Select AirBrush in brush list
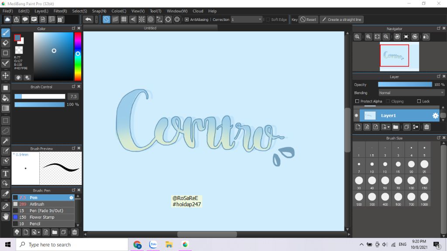Image resolution: width=447 pixels, height=251 pixels. [43, 204]
